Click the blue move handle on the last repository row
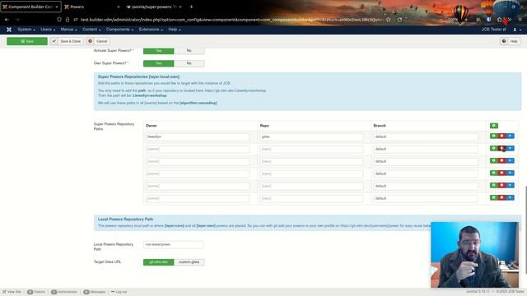This screenshot has width=527, height=296. pos(511,197)
